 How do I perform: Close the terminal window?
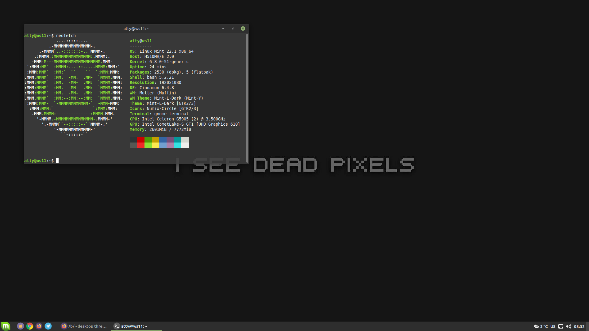(x=243, y=29)
